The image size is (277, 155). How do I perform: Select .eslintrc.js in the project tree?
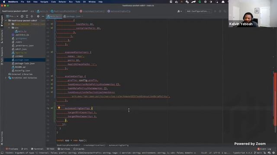click(22, 35)
